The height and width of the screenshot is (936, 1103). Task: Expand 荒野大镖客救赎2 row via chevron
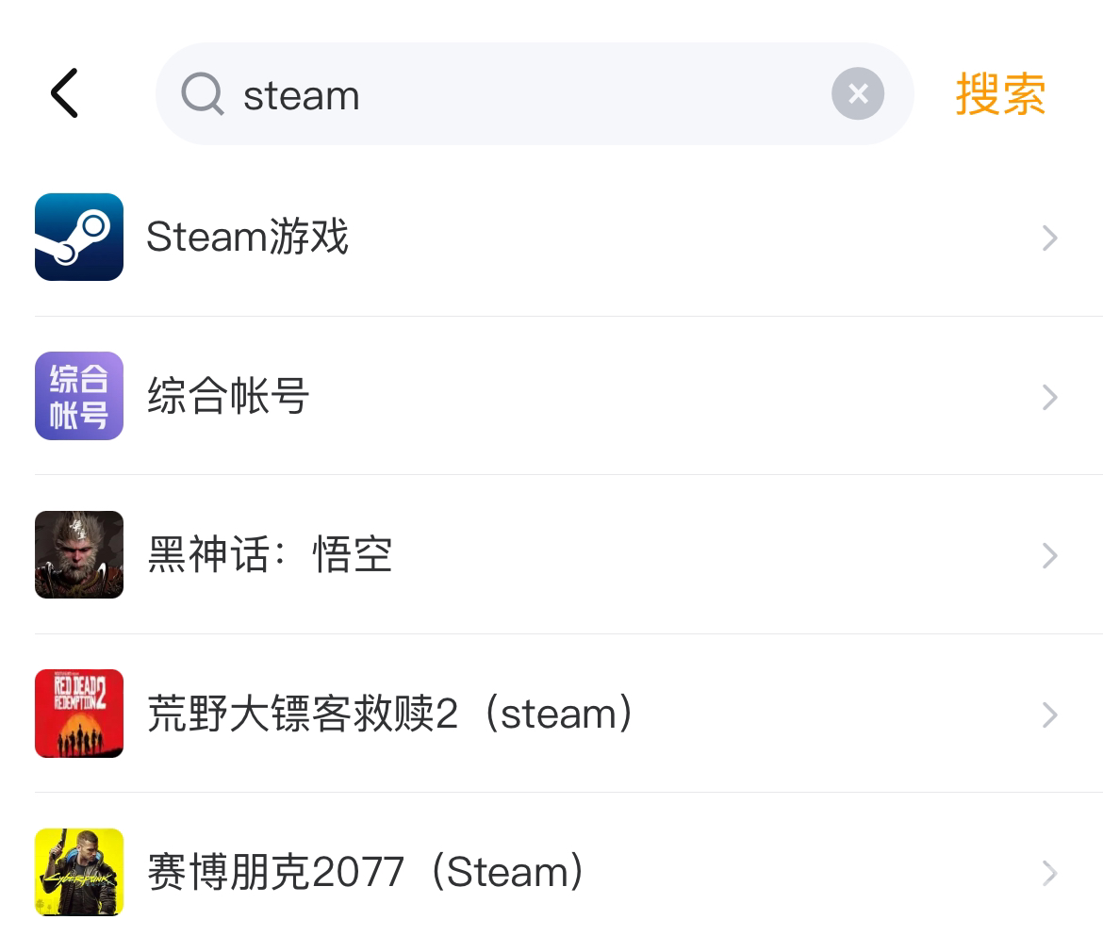tap(1049, 714)
